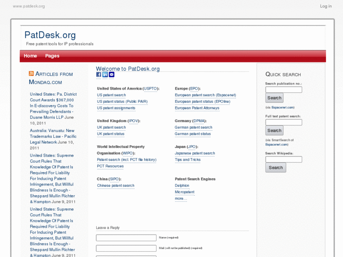
Task: Open Vanuatu New Trademarks Law article
Action: (x=53, y=136)
